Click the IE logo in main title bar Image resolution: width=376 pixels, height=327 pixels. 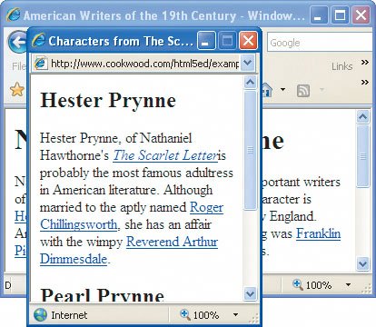(x=14, y=15)
